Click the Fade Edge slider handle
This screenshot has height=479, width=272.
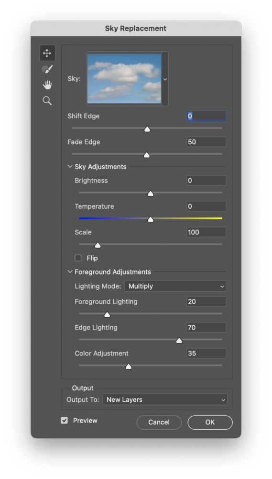click(147, 155)
